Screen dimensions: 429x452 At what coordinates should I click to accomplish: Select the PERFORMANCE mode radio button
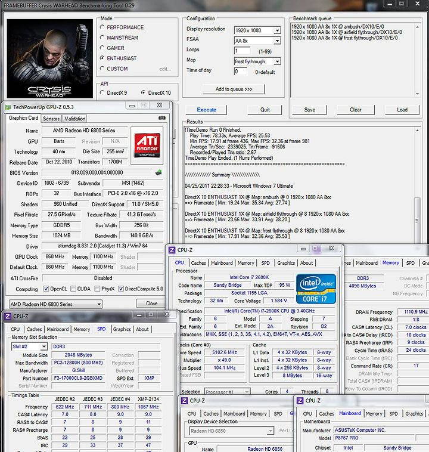click(102, 27)
